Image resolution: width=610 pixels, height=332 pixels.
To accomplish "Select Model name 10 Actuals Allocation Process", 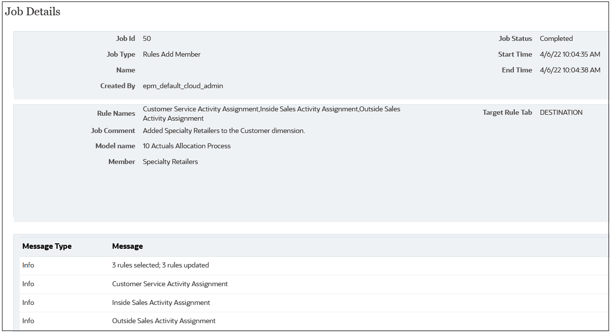I will click(x=186, y=146).
